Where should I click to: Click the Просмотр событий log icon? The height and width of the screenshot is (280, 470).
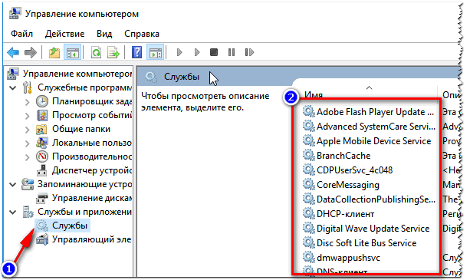click(x=42, y=115)
